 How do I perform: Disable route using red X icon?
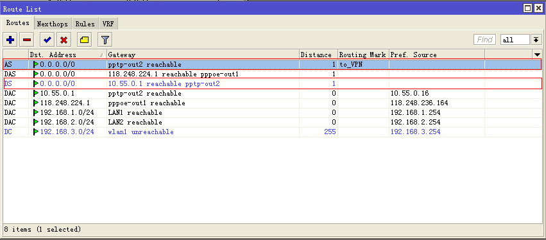pos(64,40)
